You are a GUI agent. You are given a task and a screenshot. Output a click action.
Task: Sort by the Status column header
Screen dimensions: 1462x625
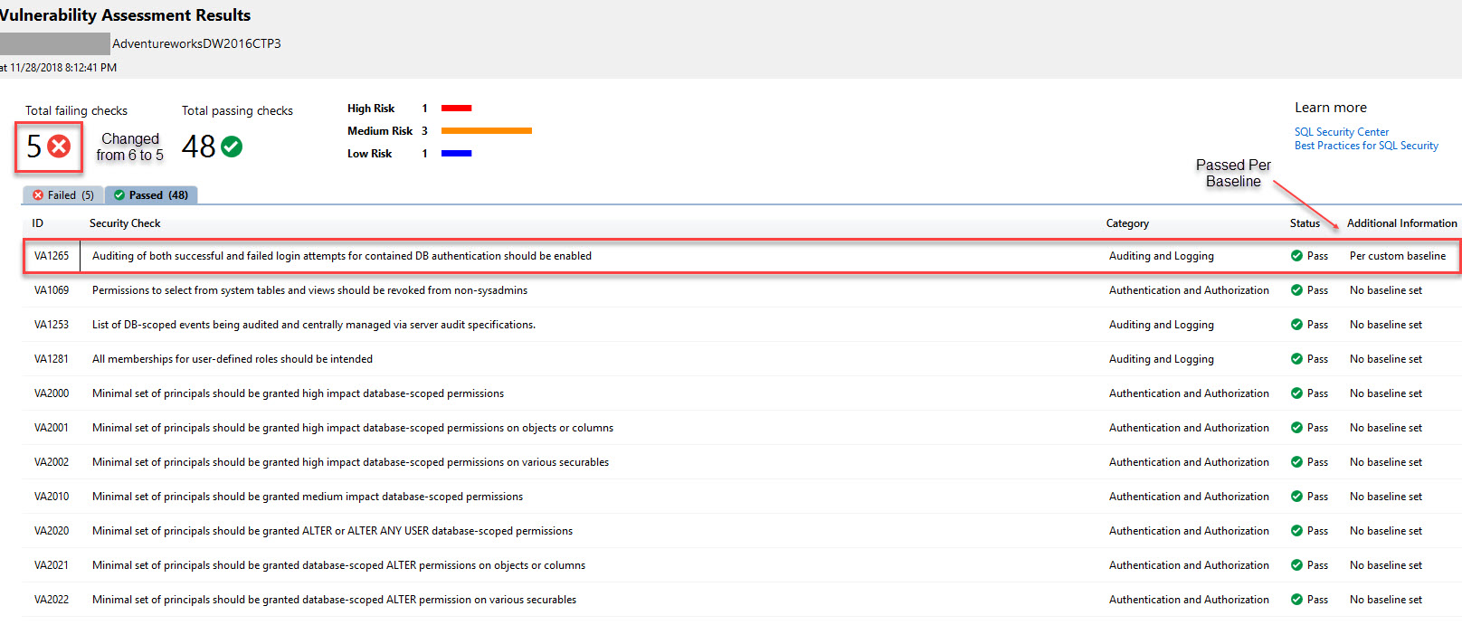[x=1305, y=223]
